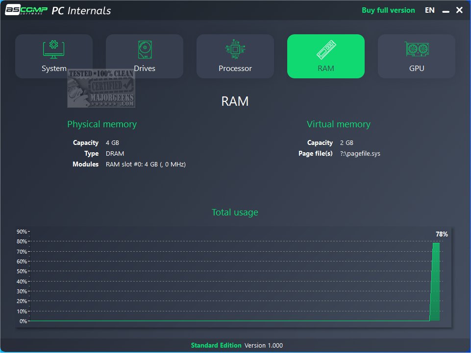Click the ASCOMP Software logo
This screenshot has width=471, height=353.
pos(26,10)
